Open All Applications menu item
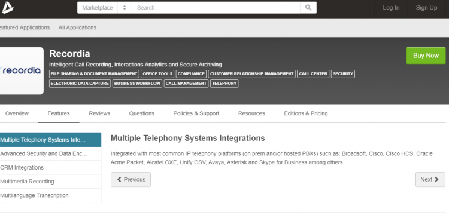This screenshot has height=218, width=449. [x=77, y=27]
